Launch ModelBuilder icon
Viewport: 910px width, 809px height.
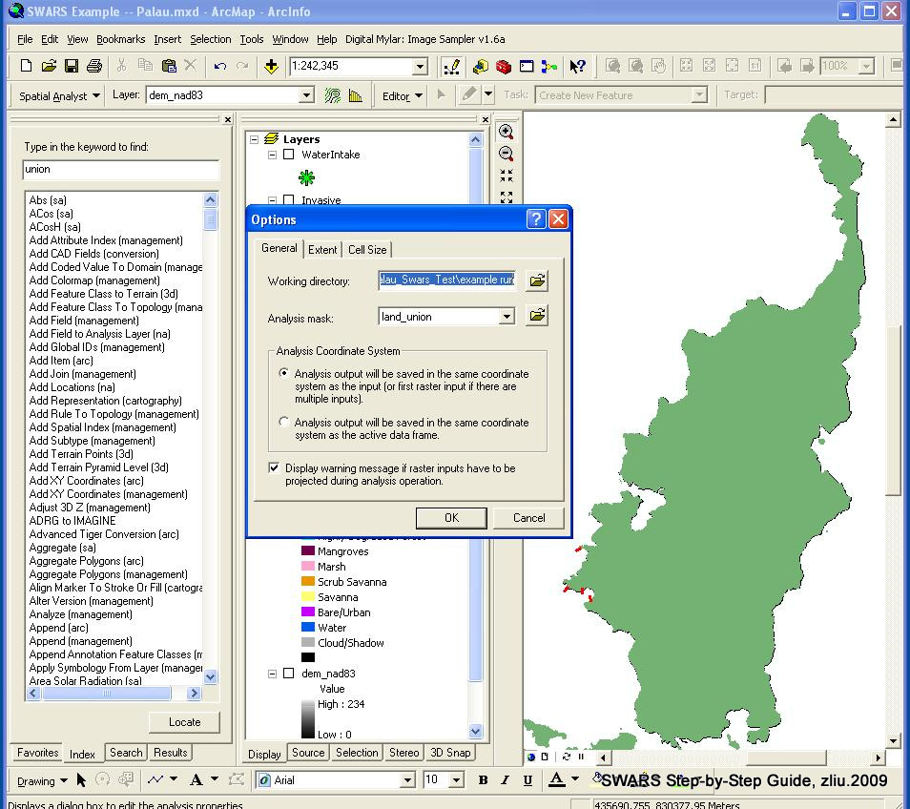point(549,67)
